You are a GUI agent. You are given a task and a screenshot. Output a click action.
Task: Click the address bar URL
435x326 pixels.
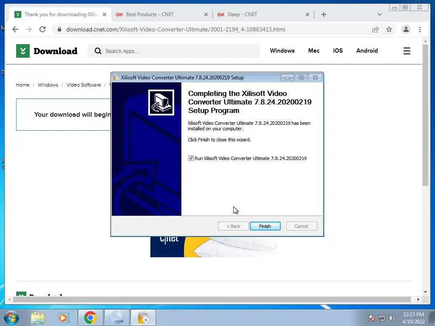click(175, 29)
